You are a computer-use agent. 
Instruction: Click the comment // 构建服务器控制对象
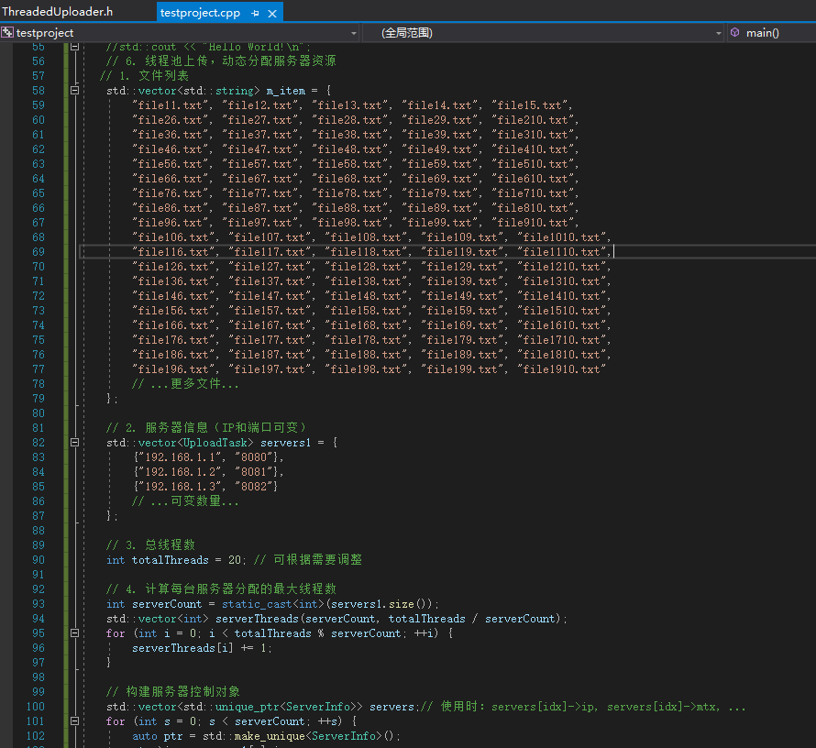point(172,691)
